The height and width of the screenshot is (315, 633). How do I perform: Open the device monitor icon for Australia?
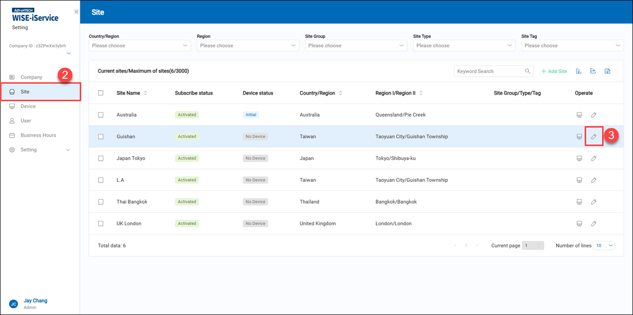(579, 115)
